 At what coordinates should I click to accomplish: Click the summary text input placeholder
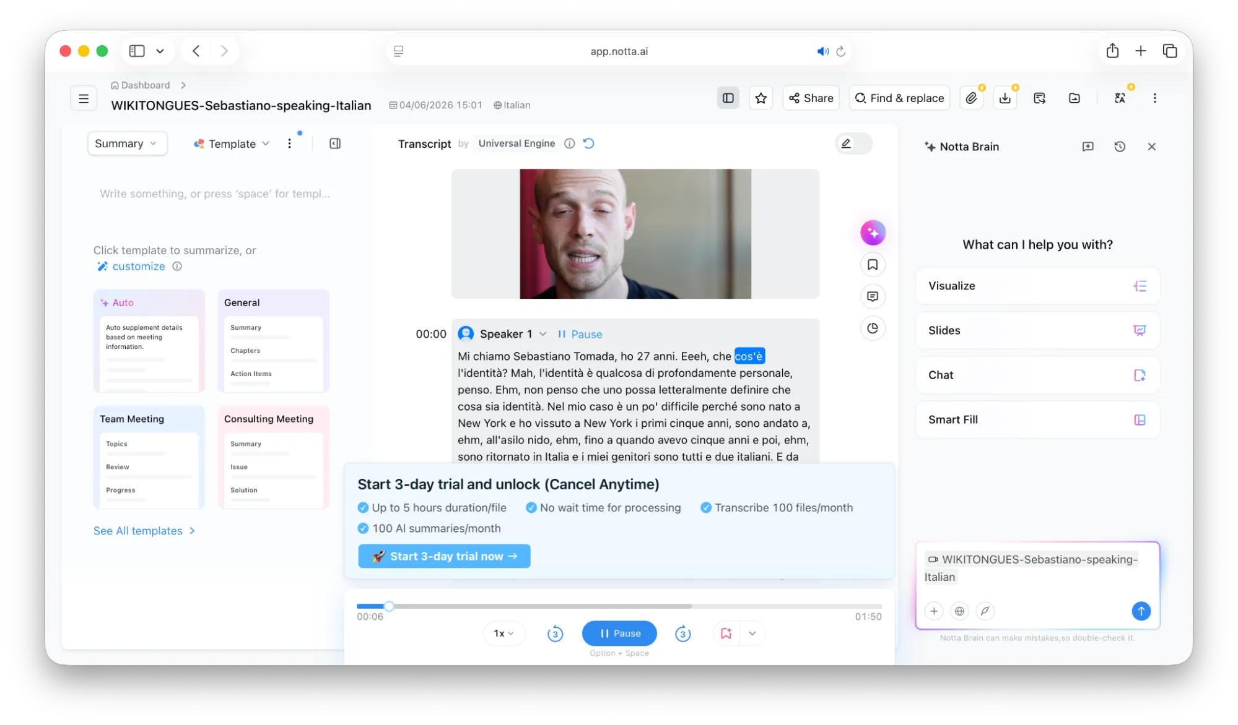pos(215,194)
